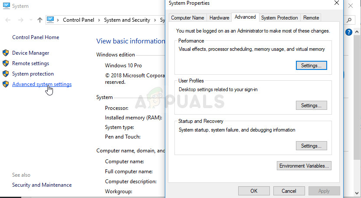361x198 pixels.
Task: Click scroll up arrow in System window
Action: pos(357,32)
